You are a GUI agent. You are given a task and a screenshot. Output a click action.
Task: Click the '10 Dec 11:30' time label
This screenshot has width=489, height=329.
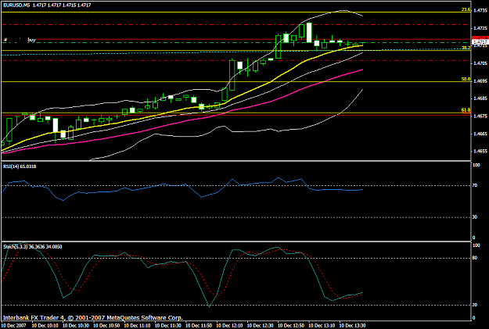(168, 326)
